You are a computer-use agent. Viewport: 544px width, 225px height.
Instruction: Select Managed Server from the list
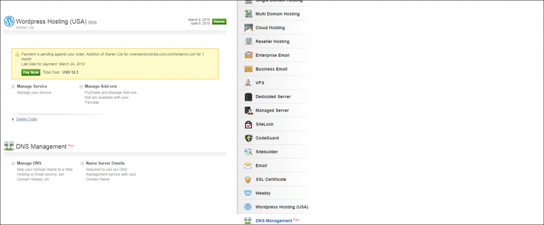[x=274, y=110]
